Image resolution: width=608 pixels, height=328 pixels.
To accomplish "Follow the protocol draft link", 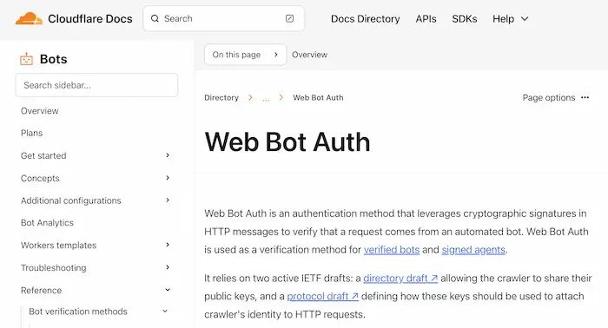I will pyautogui.click(x=322, y=296).
